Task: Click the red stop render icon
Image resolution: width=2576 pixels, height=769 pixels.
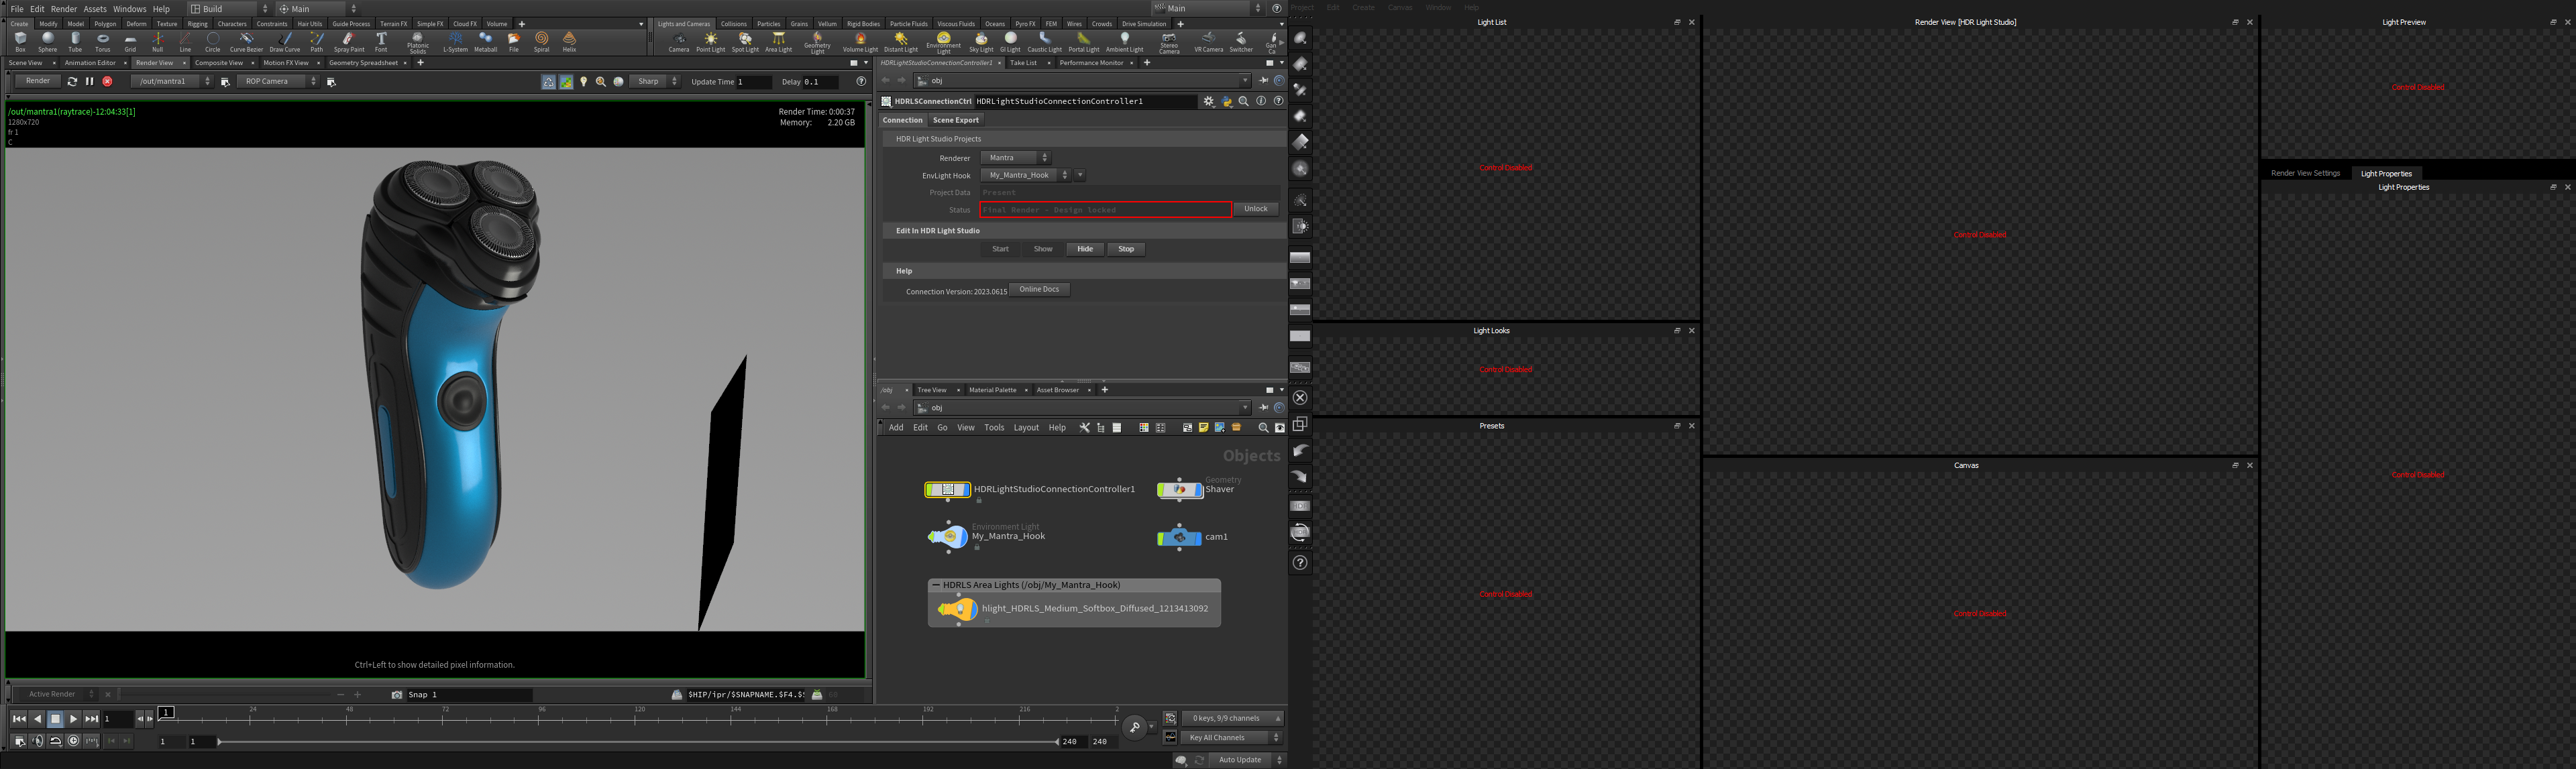Action: point(107,82)
